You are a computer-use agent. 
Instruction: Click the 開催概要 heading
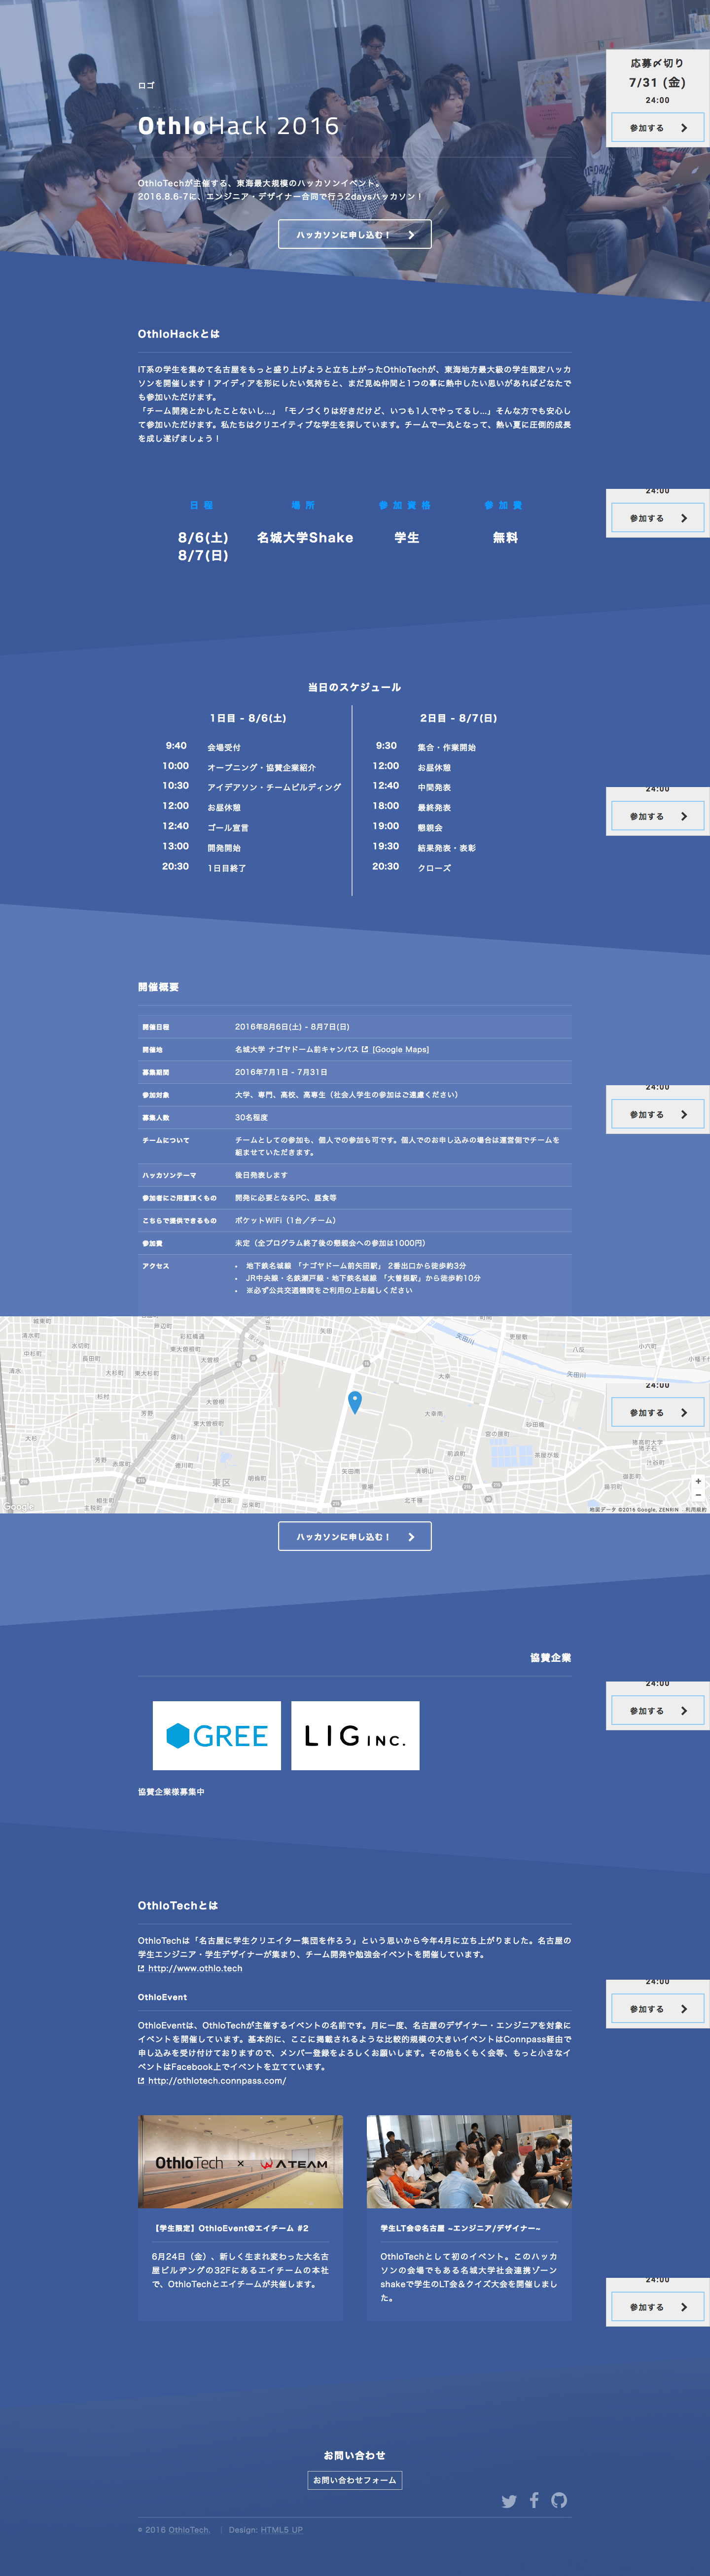coord(158,987)
